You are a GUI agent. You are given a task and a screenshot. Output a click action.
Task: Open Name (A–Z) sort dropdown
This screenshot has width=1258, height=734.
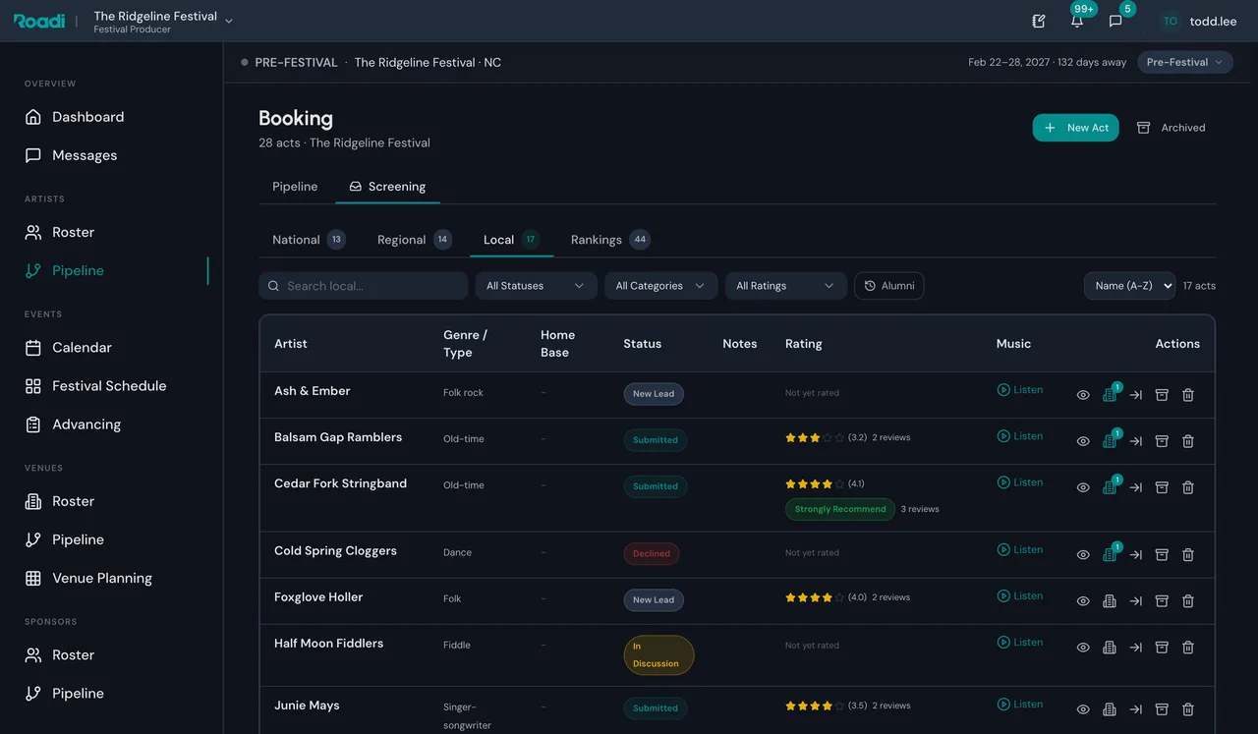click(1129, 286)
